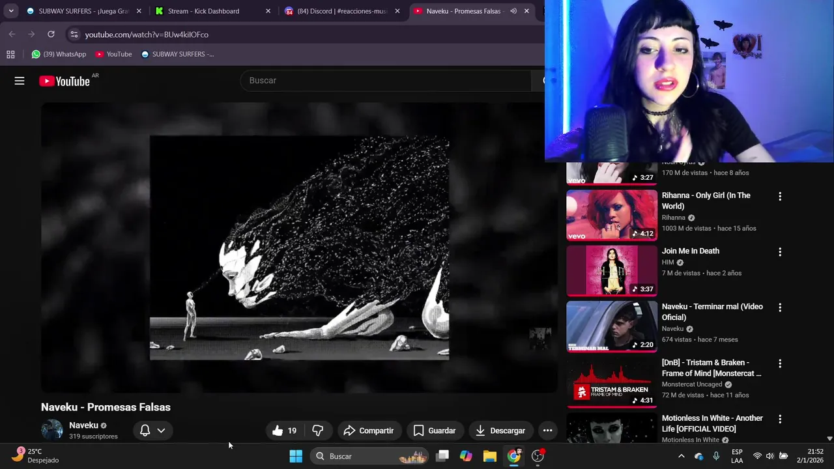Screen dimensions: 834x469
Task: Open the weather widget showing 25°C
Action: 36,456
